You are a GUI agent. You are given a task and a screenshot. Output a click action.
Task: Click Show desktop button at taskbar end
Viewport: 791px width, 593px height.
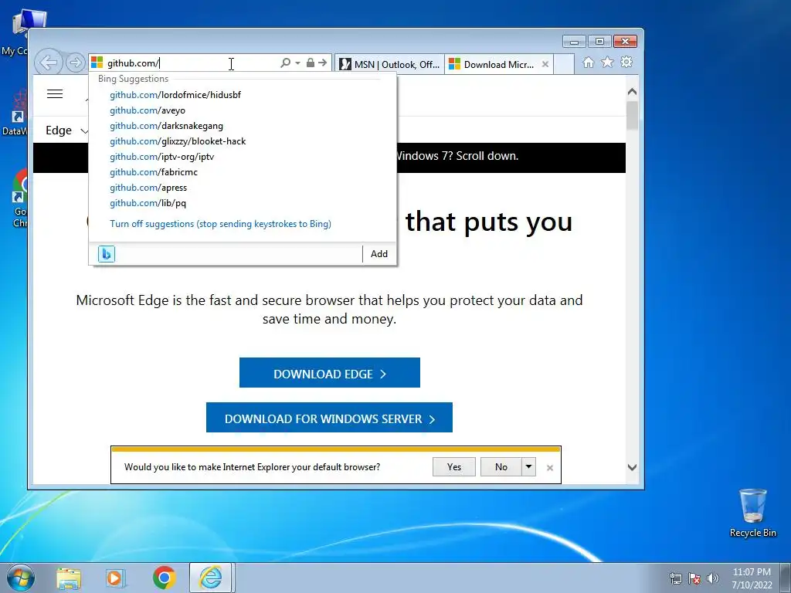(786, 578)
